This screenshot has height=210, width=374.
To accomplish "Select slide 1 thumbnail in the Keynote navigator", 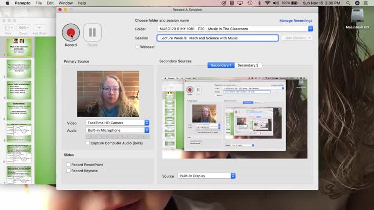I will click(x=19, y=47).
